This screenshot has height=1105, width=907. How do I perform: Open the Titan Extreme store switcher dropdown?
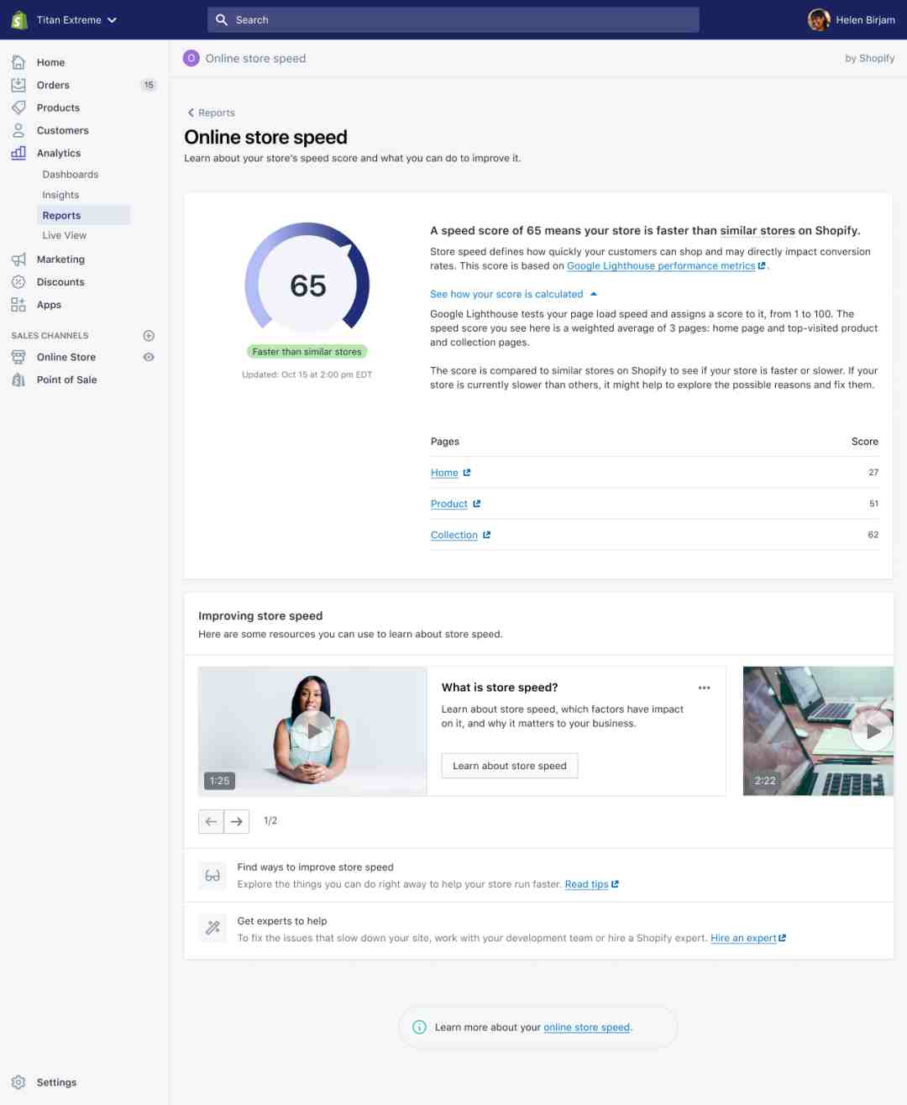tap(76, 20)
